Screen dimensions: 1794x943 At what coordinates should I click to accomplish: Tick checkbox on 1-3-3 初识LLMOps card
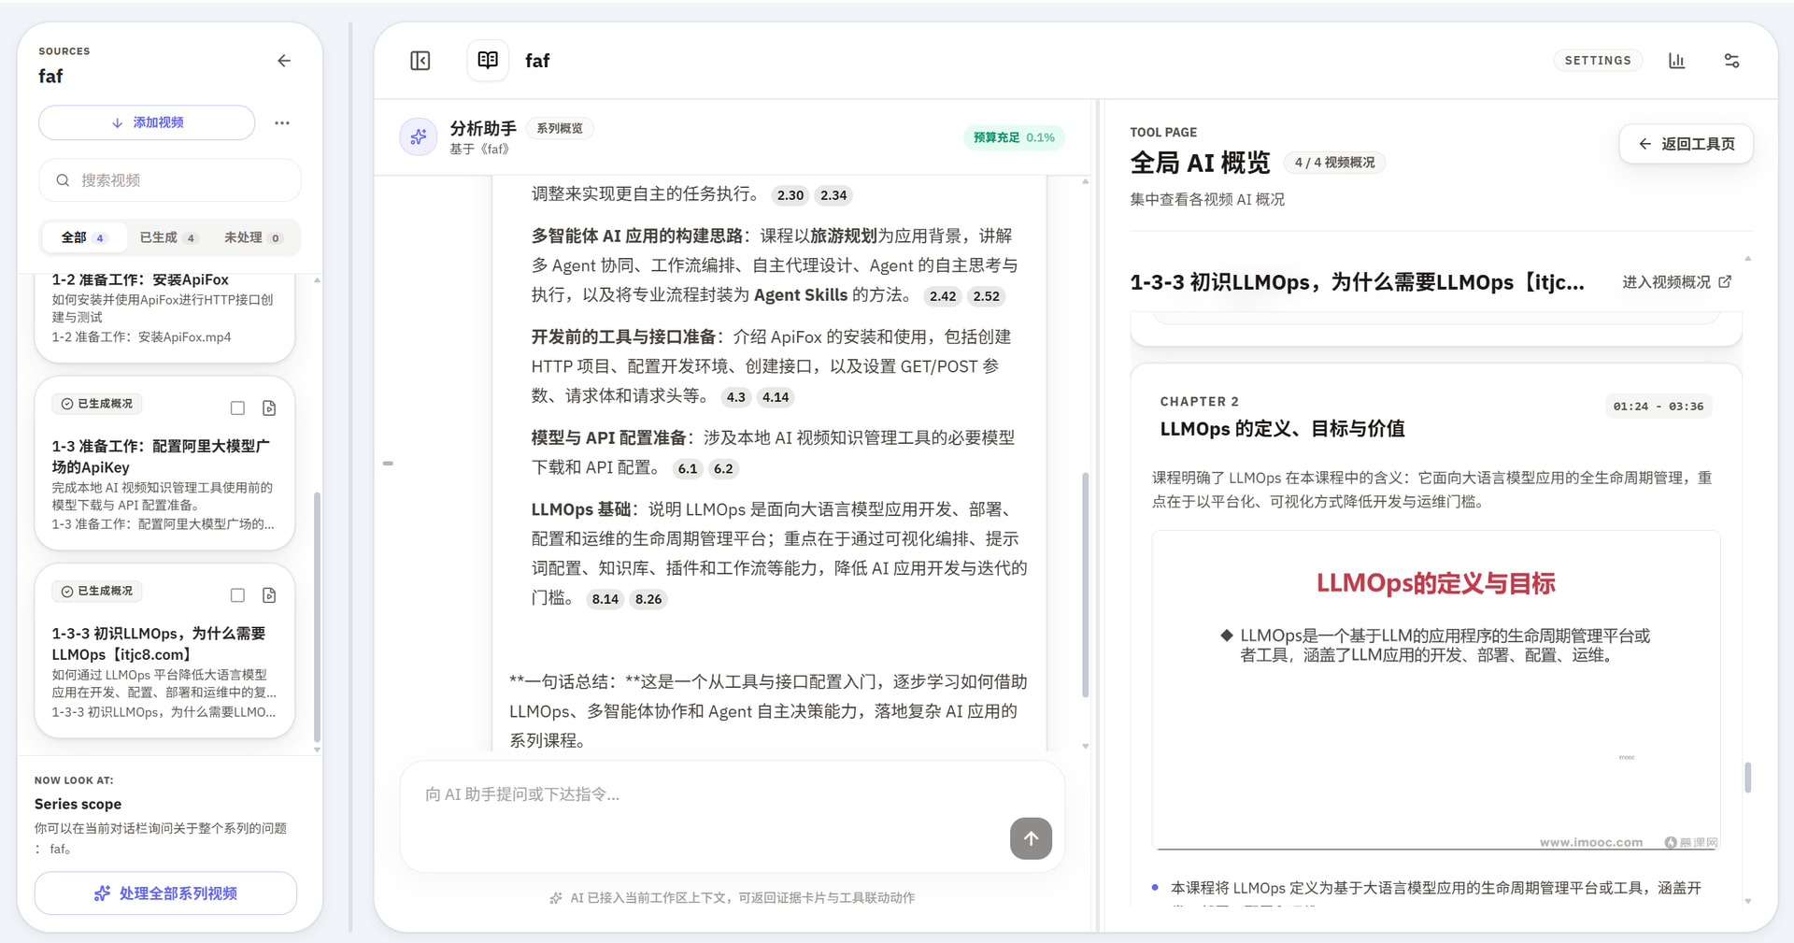tap(237, 595)
